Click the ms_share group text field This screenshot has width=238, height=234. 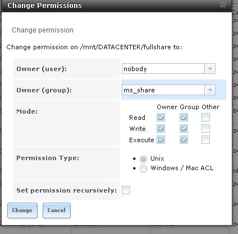point(163,90)
